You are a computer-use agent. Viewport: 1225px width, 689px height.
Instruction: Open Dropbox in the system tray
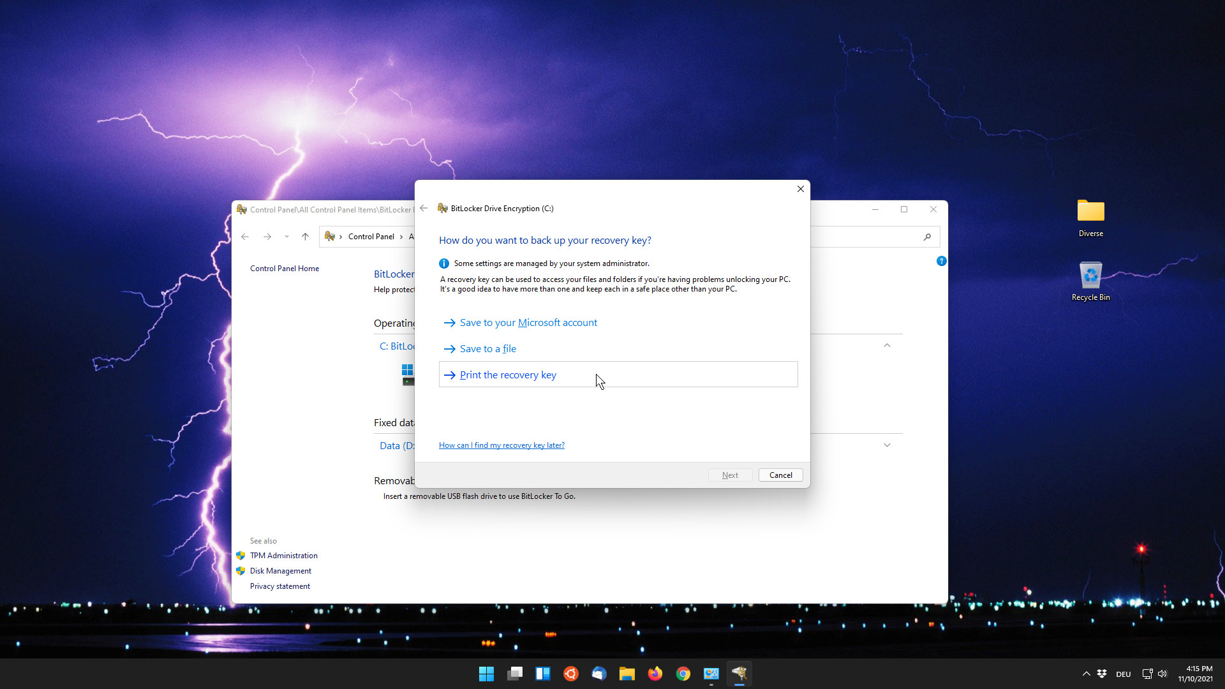[1102, 674]
